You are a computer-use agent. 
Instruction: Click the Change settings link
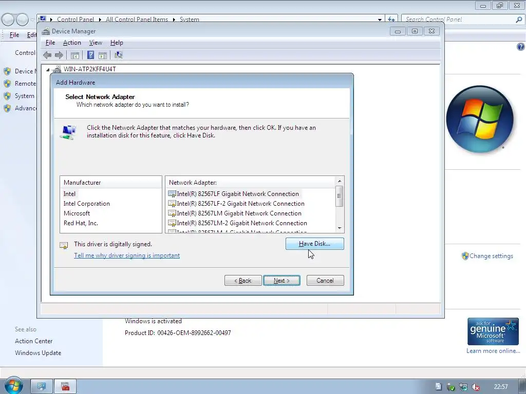(x=492, y=256)
